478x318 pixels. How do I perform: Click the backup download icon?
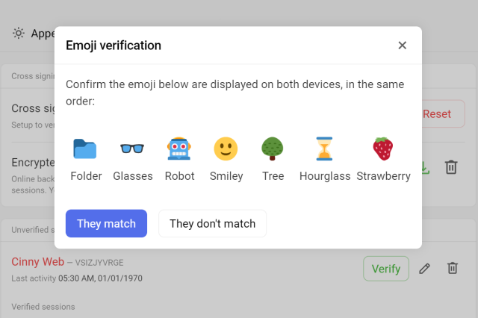pyautogui.click(x=423, y=167)
